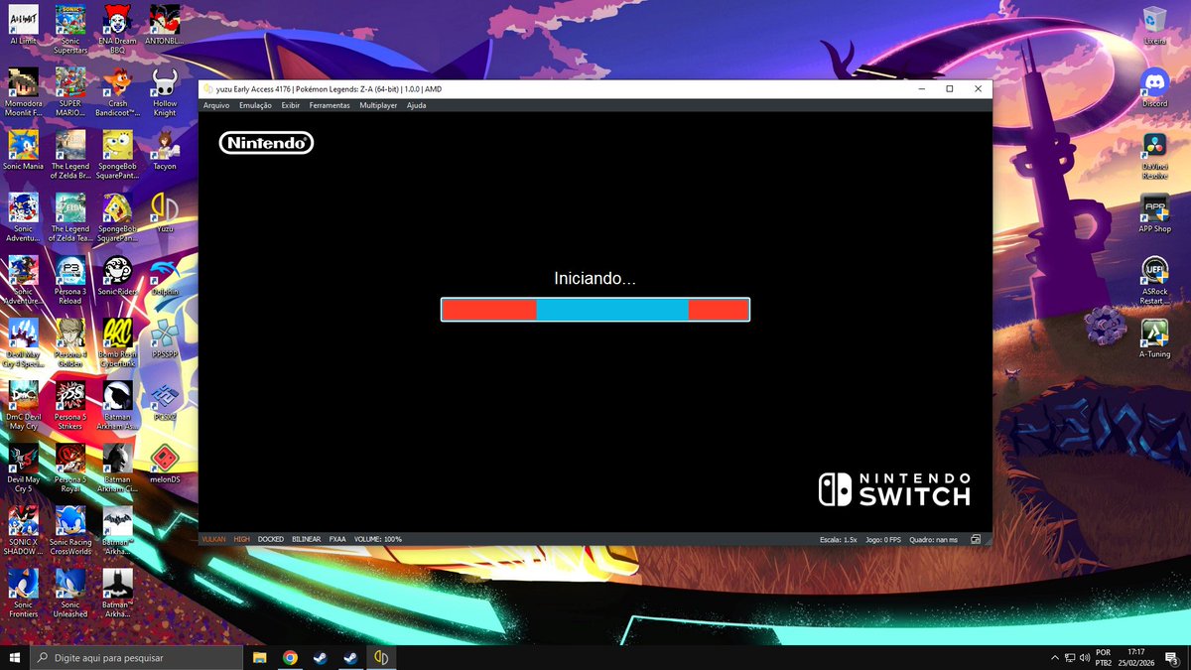The height and width of the screenshot is (670, 1191).
Task: Click the Sonic Unleashed desktop icon
Action: [x=70, y=593]
